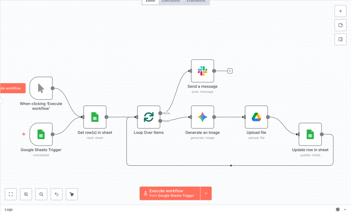Toggle the side panel icon
This screenshot has height=214, width=351.
(340, 39)
